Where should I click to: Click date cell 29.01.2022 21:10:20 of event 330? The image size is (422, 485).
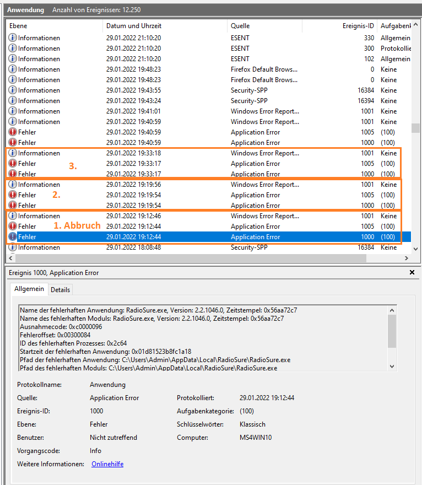tap(133, 37)
